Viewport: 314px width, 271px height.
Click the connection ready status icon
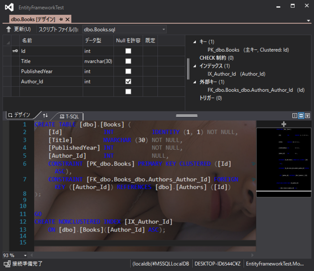pyautogui.click(x=7, y=264)
